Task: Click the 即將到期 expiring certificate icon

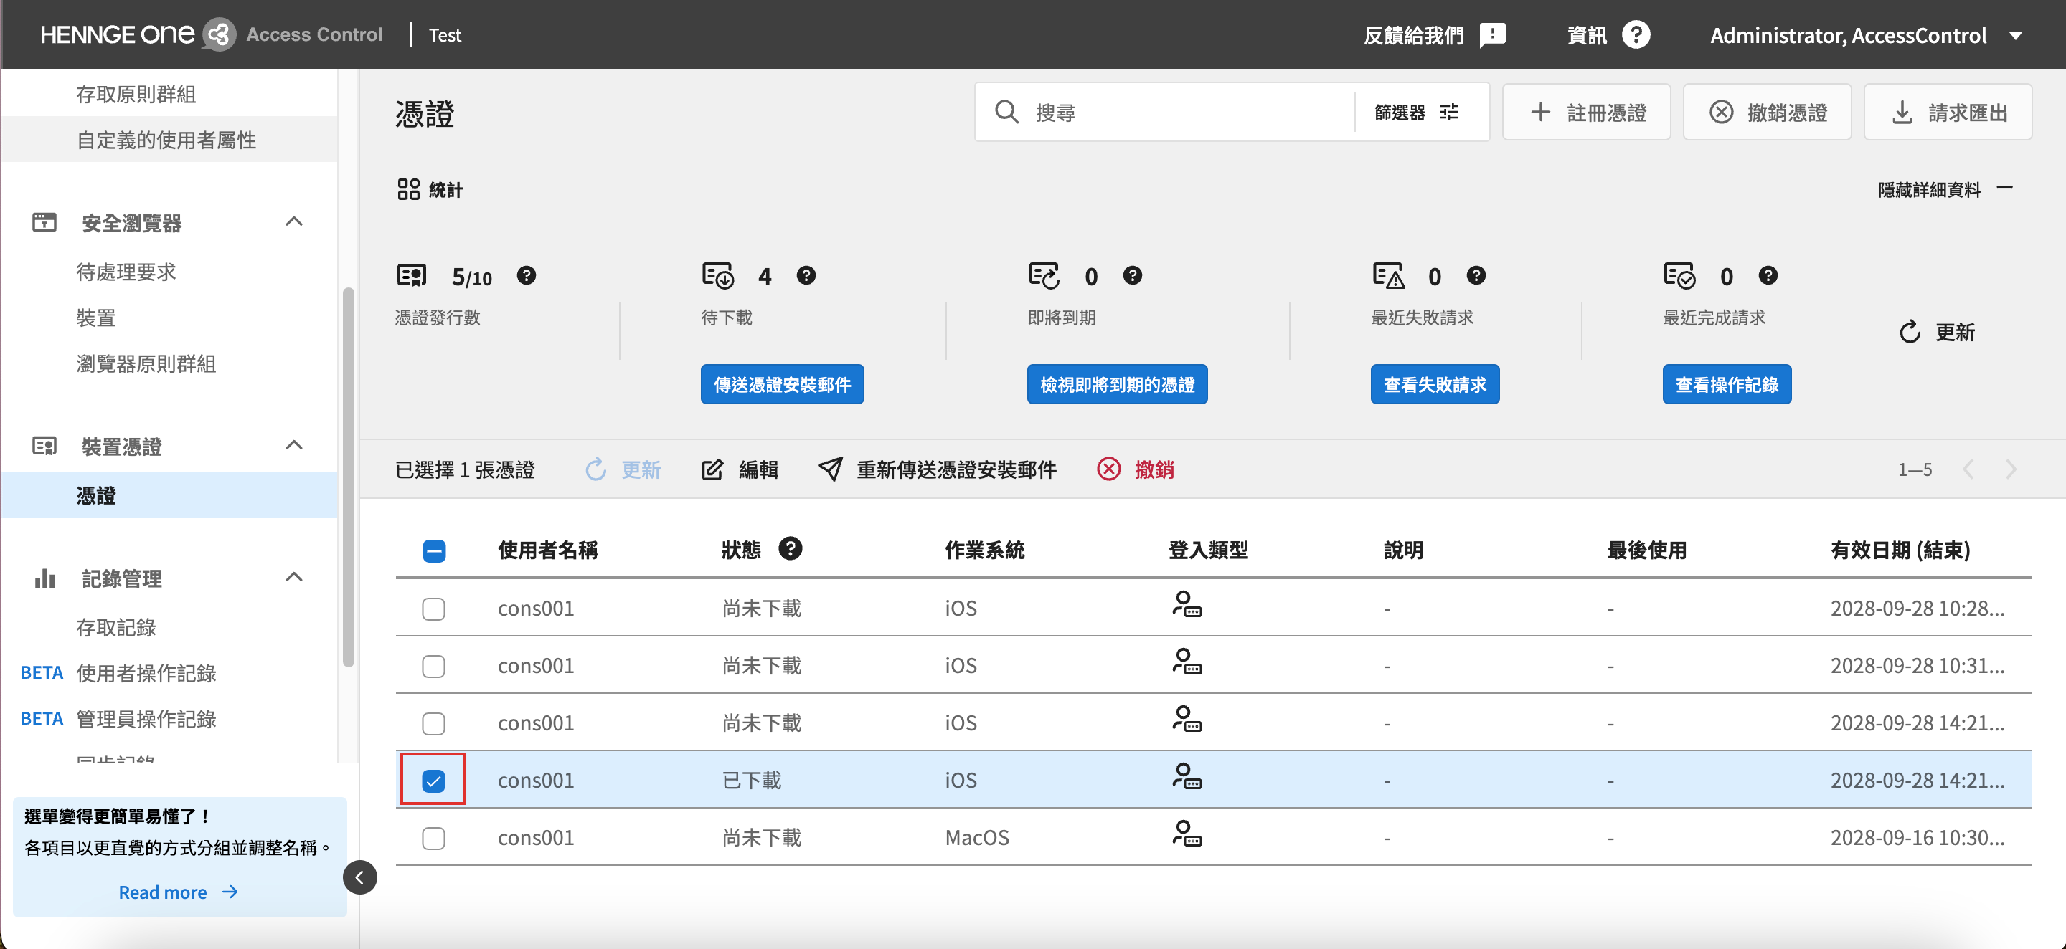Action: (1044, 276)
